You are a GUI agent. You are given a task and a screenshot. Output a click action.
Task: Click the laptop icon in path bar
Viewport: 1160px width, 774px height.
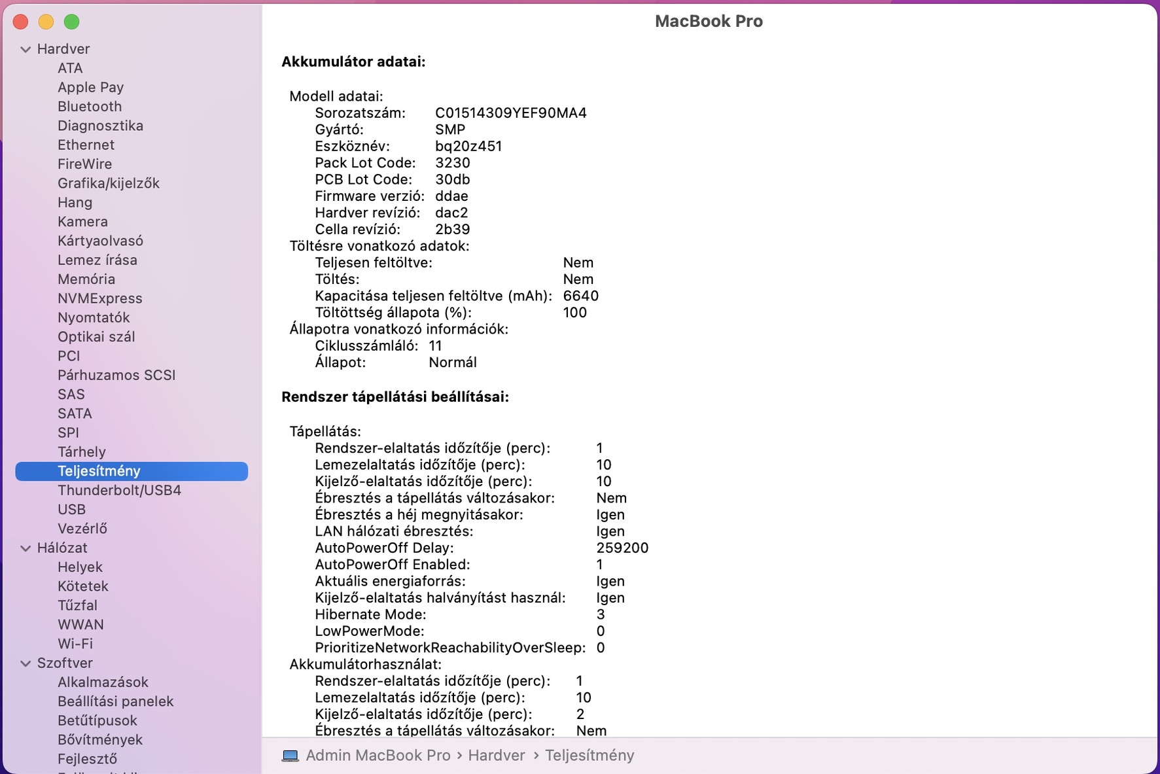click(290, 756)
